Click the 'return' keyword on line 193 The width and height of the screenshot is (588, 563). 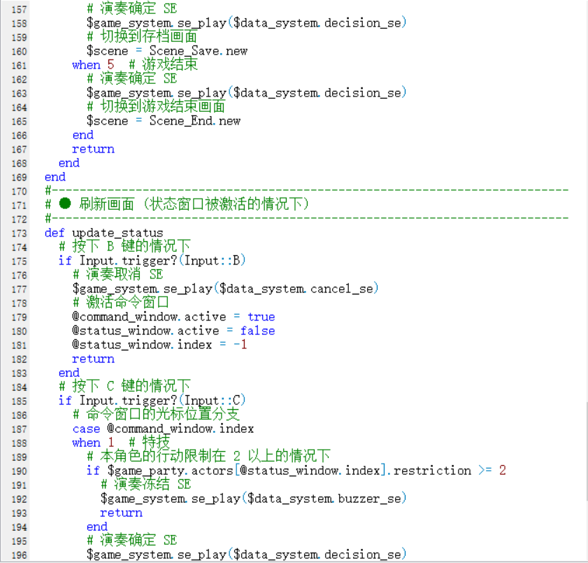(x=121, y=513)
